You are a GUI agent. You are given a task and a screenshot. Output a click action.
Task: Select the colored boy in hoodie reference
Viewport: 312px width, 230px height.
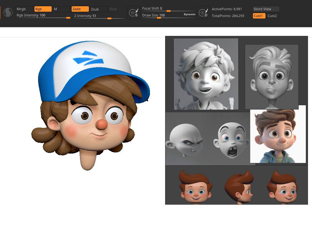(278, 134)
